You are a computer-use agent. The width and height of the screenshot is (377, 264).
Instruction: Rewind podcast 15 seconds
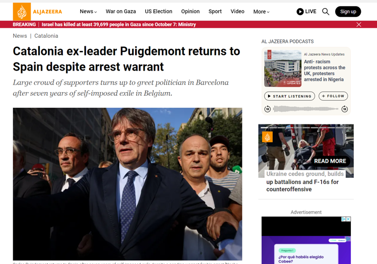267,109
